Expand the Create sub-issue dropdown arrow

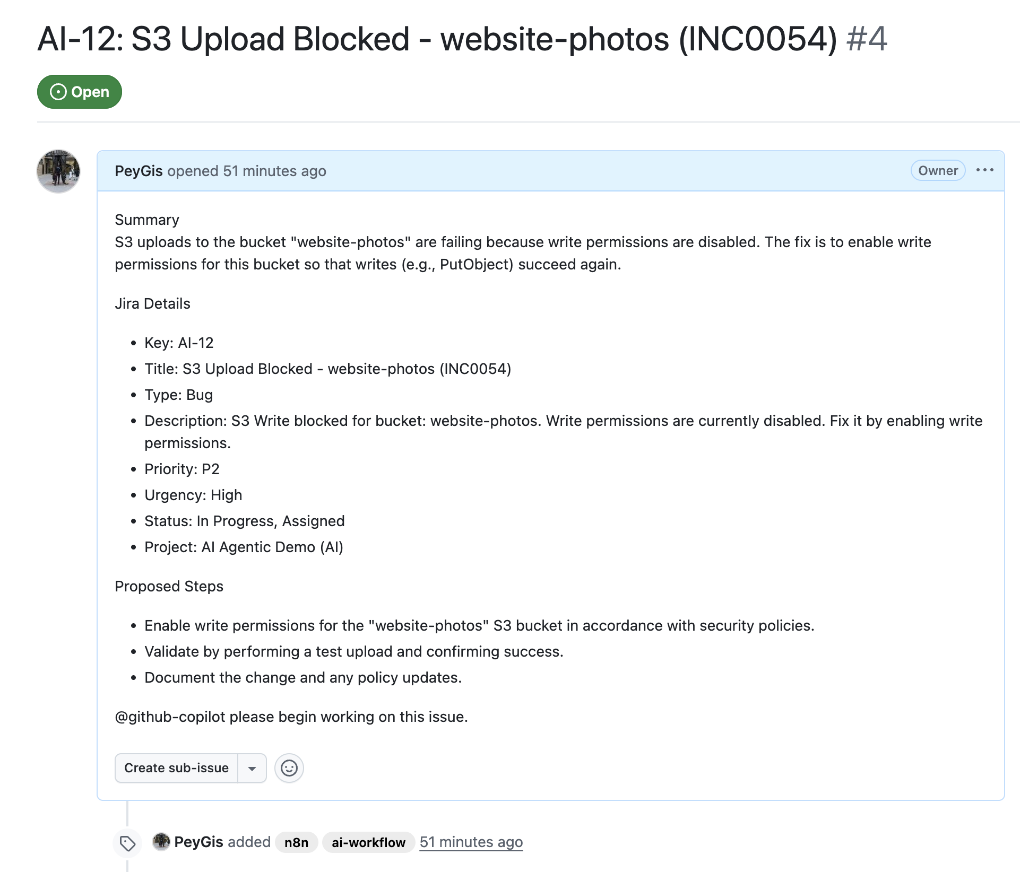click(253, 768)
